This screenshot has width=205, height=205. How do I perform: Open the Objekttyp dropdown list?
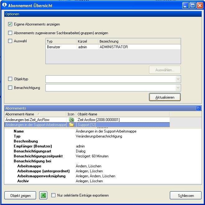pyautogui.click(x=178, y=79)
